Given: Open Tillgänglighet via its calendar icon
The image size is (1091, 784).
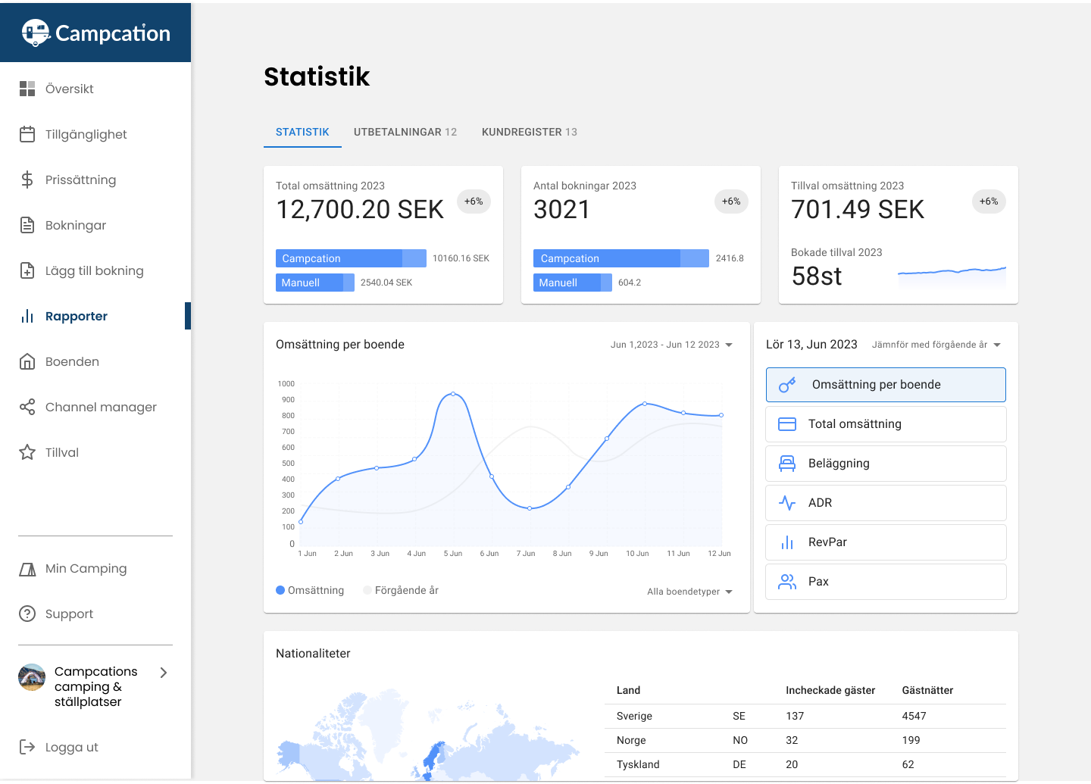Looking at the screenshot, I should pyautogui.click(x=27, y=134).
